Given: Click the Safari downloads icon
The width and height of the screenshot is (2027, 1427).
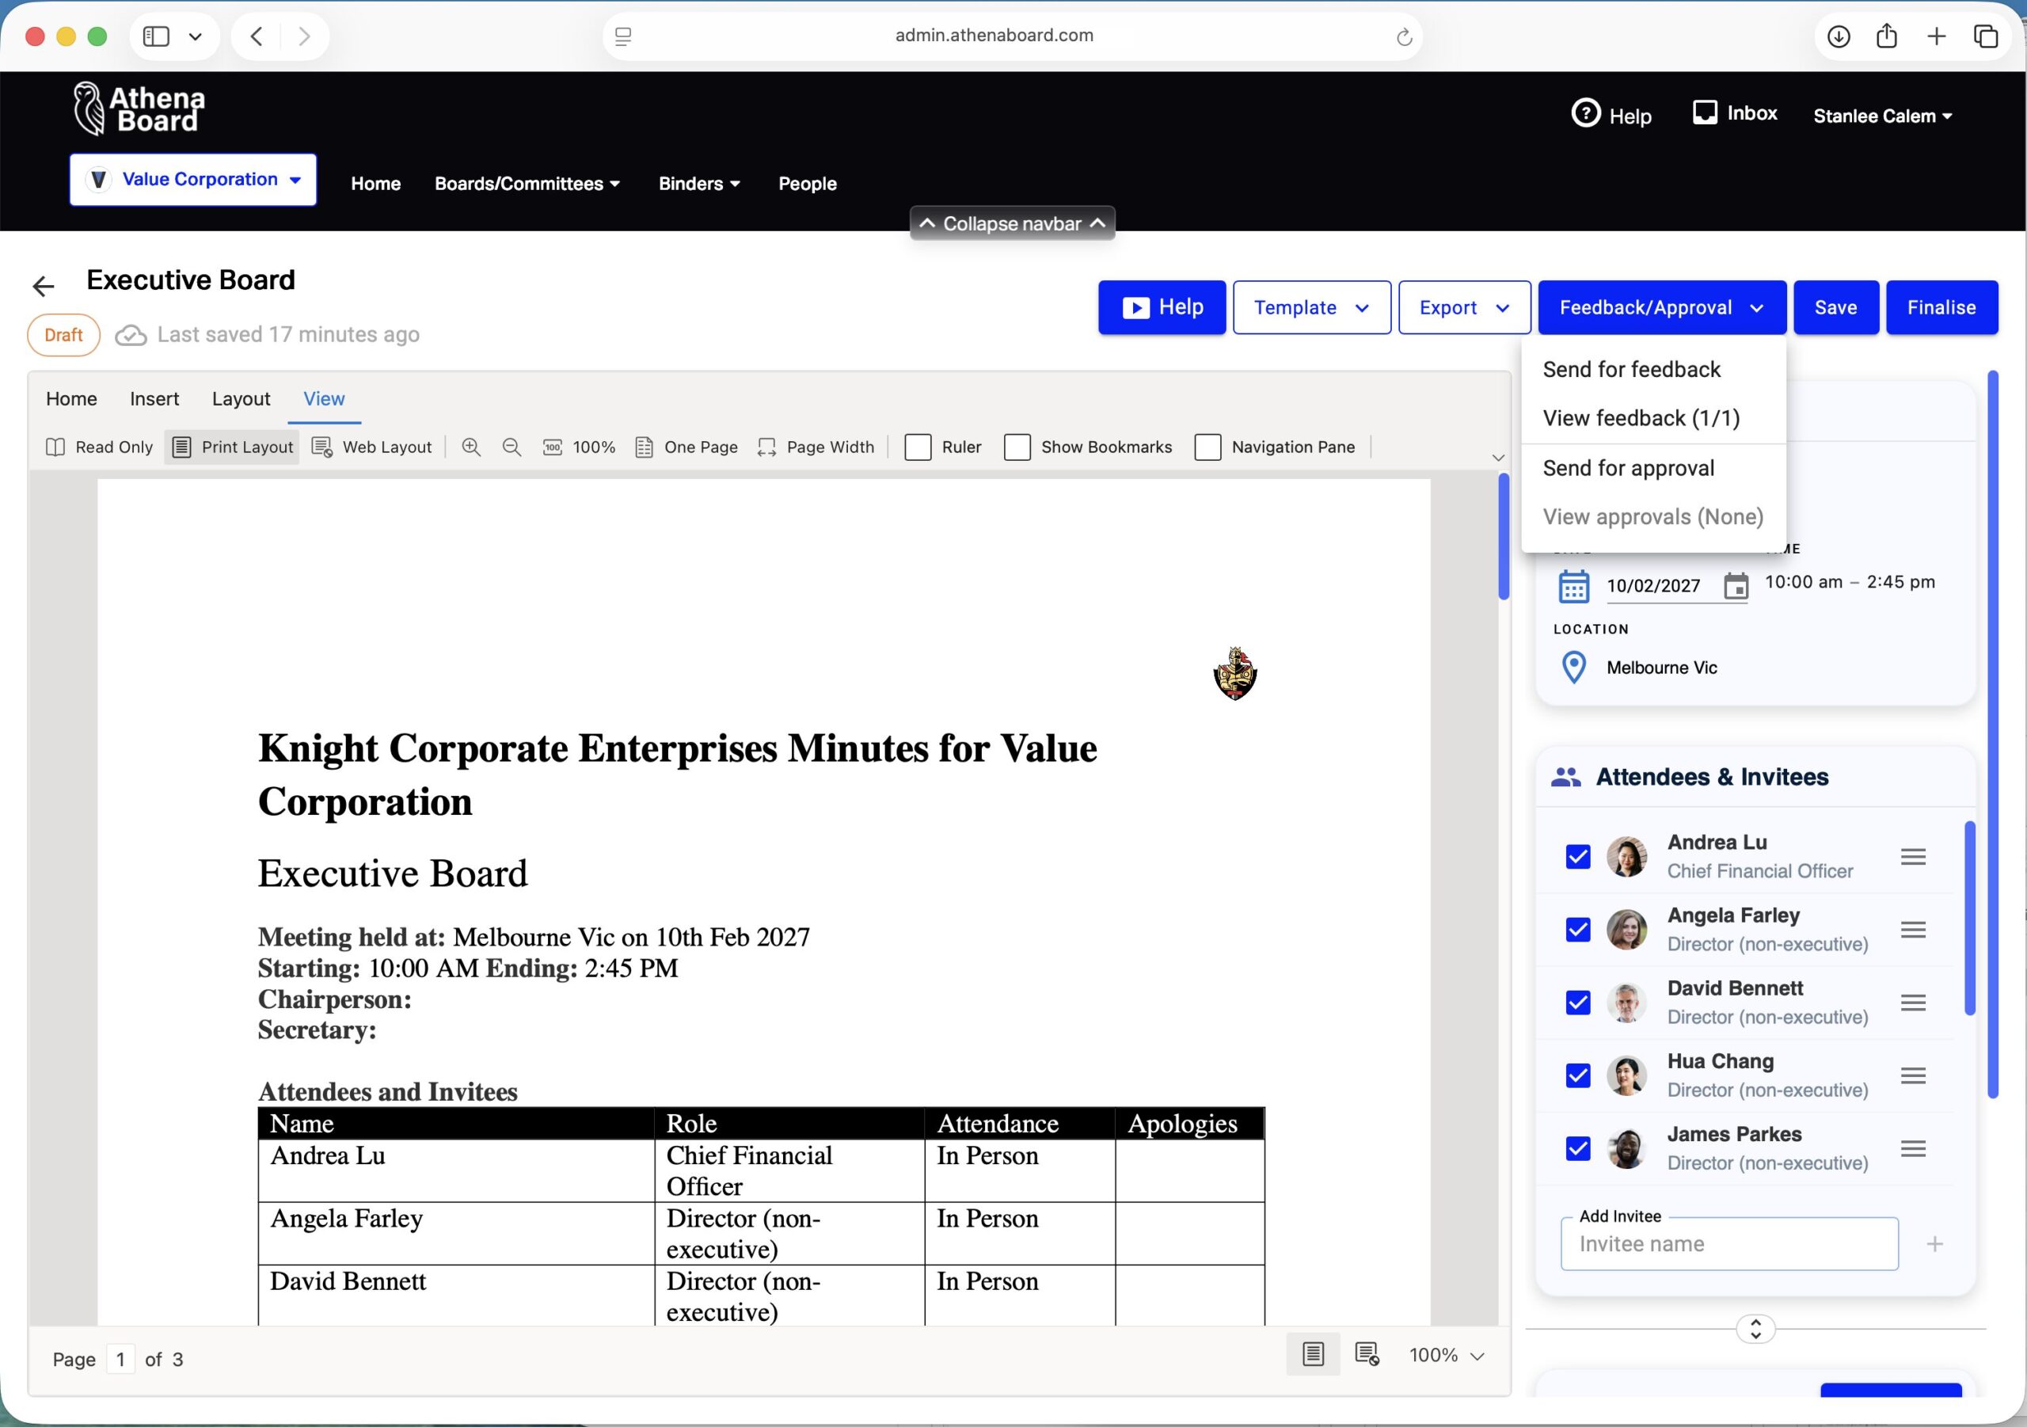Looking at the screenshot, I should click(x=1838, y=36).
